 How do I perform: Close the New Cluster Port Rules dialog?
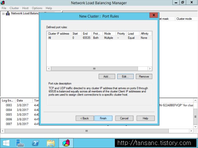154,15
